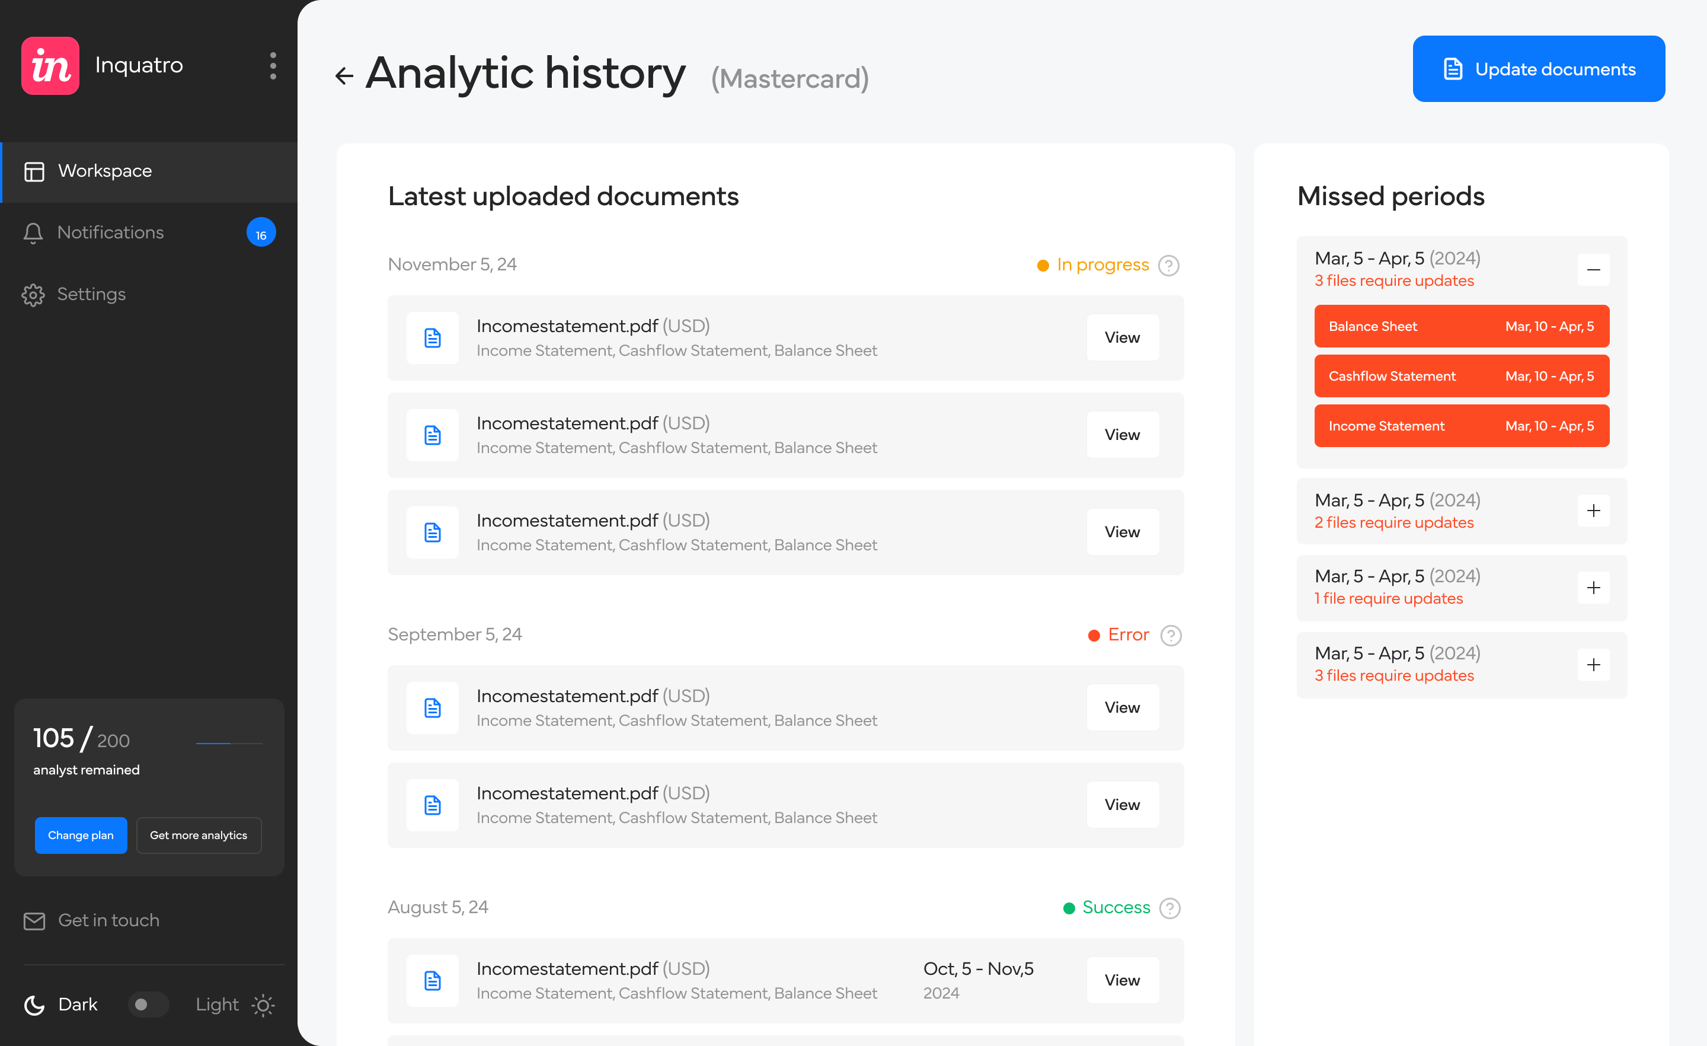The image size is (1707, 1046).
Task: View the August 5 Incomestatement.pdf
Action: (1123, 980)
